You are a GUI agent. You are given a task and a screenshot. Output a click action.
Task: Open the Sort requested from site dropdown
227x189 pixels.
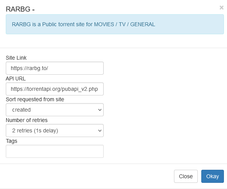(x=55, y=110)
